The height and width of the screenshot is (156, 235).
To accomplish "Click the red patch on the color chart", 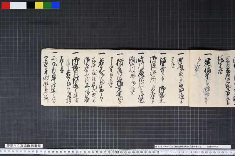I will tap(6, 5).
